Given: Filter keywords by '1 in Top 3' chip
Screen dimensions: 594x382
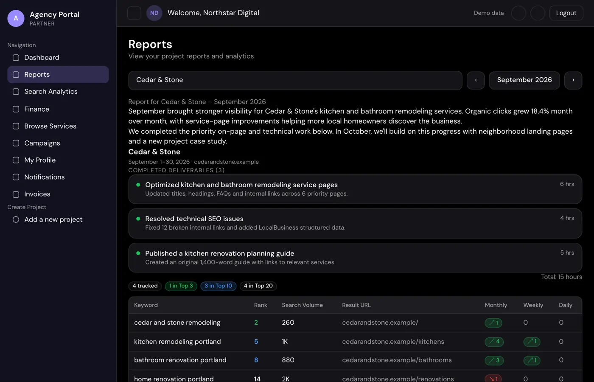Looking at the screenshot, I should (x=181, y=286).
